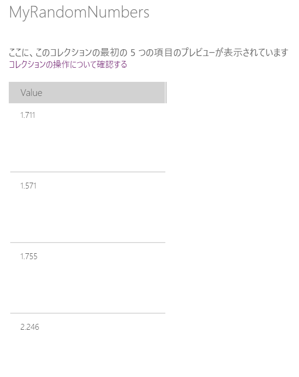
Task: Click empty space beneath the 1.571 value
Action: (88, 216)
